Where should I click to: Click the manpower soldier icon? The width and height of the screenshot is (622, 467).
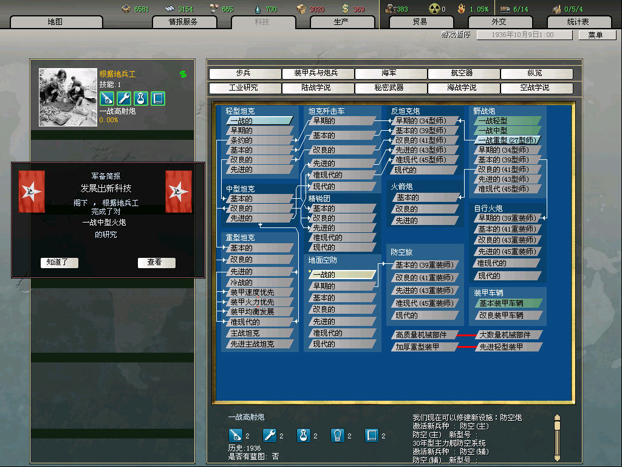pyautogui.click(x=391, y=9)
